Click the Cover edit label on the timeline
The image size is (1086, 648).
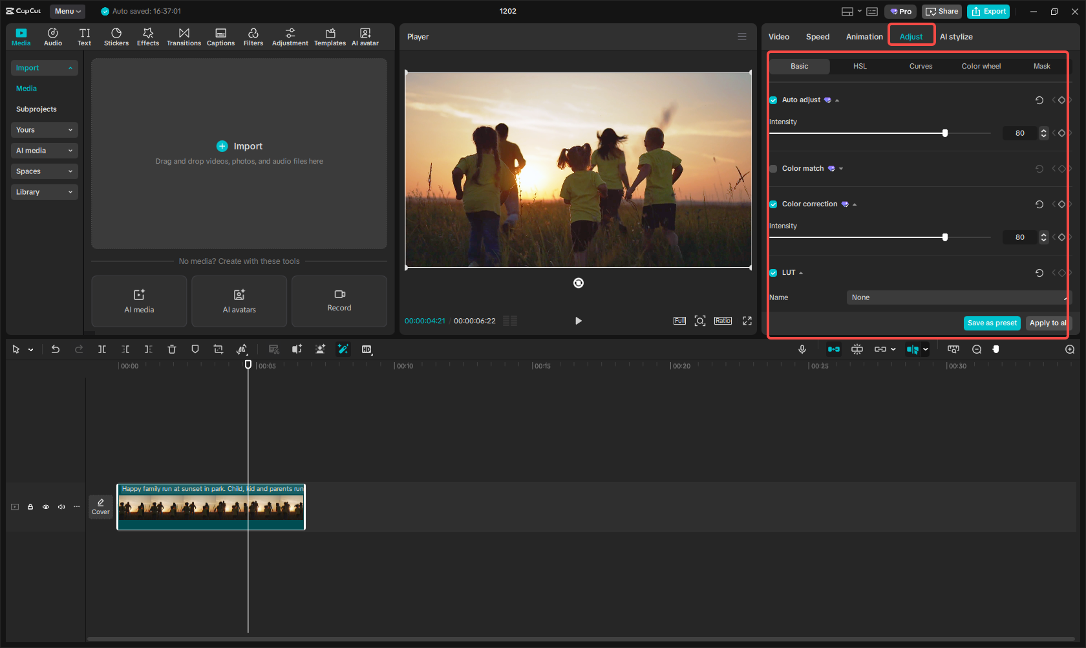[101, 507]
